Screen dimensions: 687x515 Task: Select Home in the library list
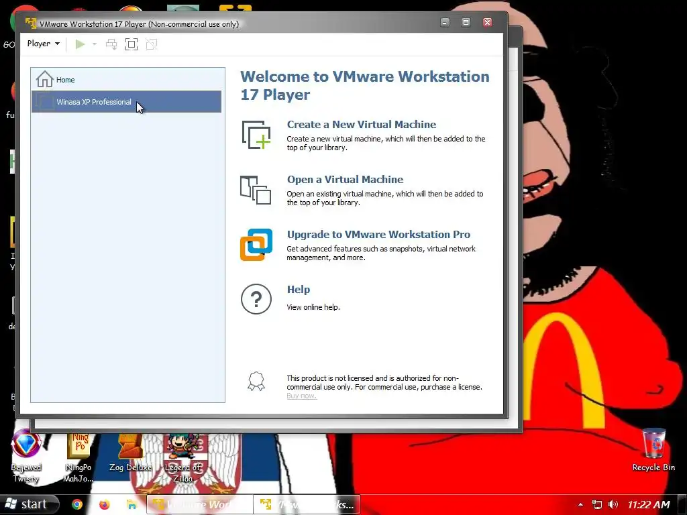(126, 80)
